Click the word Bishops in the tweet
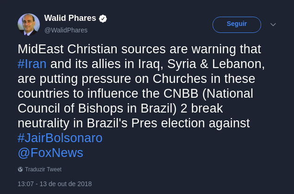 pyautogui.click(x=100, y=108)
